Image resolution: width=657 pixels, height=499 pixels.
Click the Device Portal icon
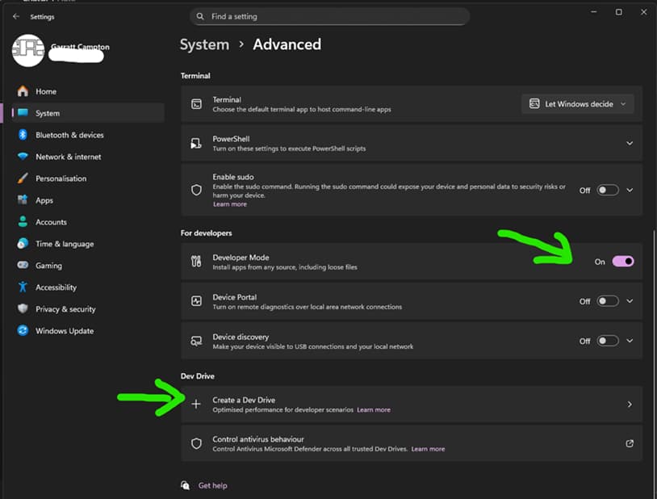coord(196,300)
